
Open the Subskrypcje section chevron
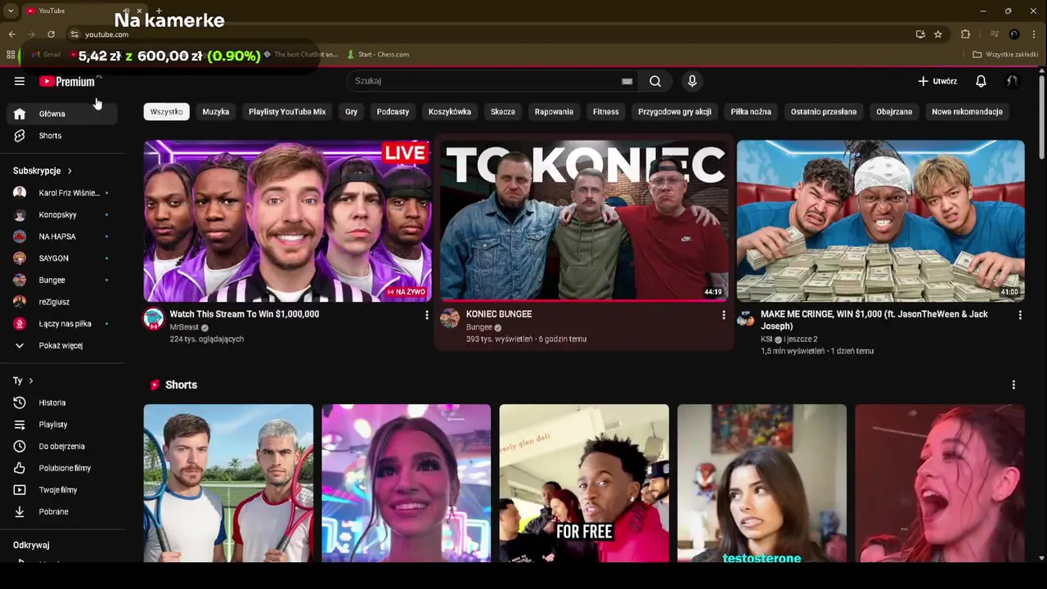click(x=70, y=171)
